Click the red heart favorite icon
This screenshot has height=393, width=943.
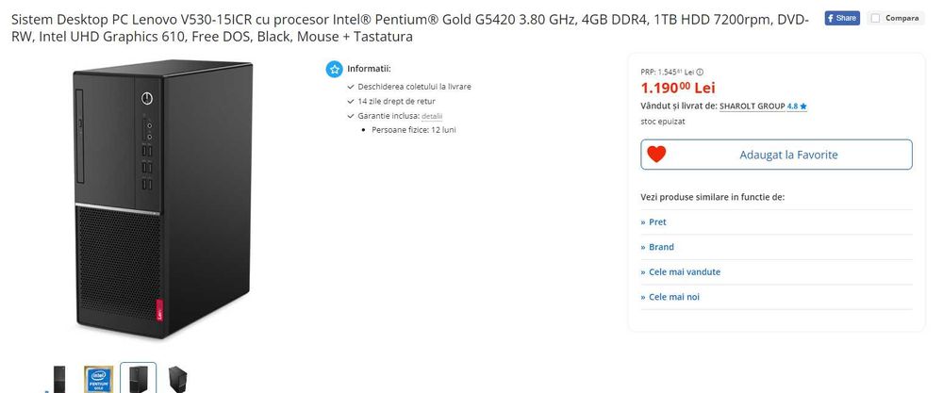point(657,155)
